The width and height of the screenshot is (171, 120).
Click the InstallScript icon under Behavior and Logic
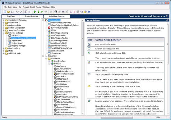(x=10, y=35)
